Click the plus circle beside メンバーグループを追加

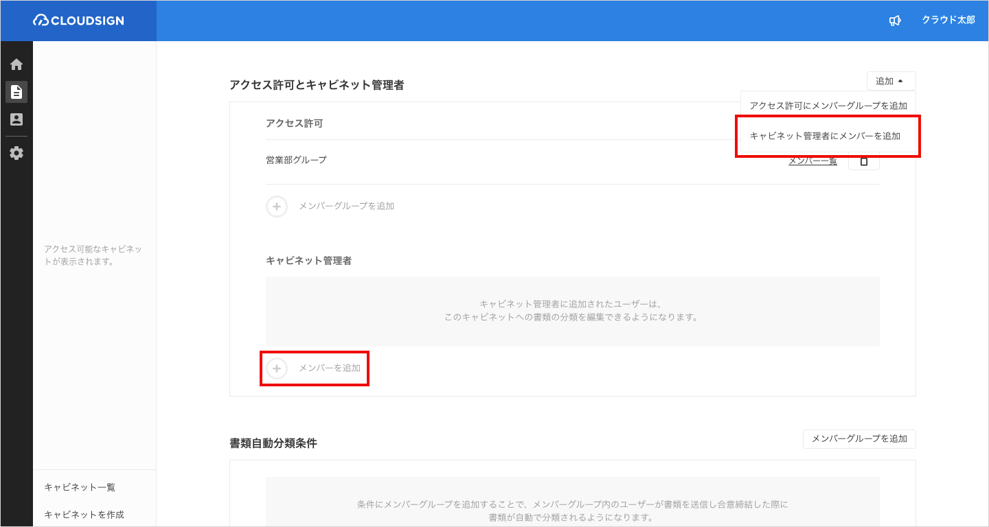277,206
